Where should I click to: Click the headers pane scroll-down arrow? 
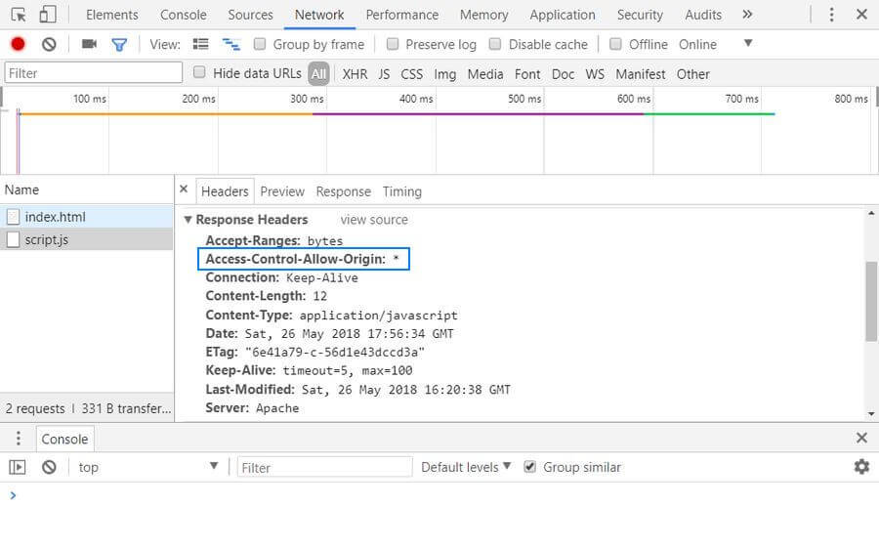(x=871, y=414)
